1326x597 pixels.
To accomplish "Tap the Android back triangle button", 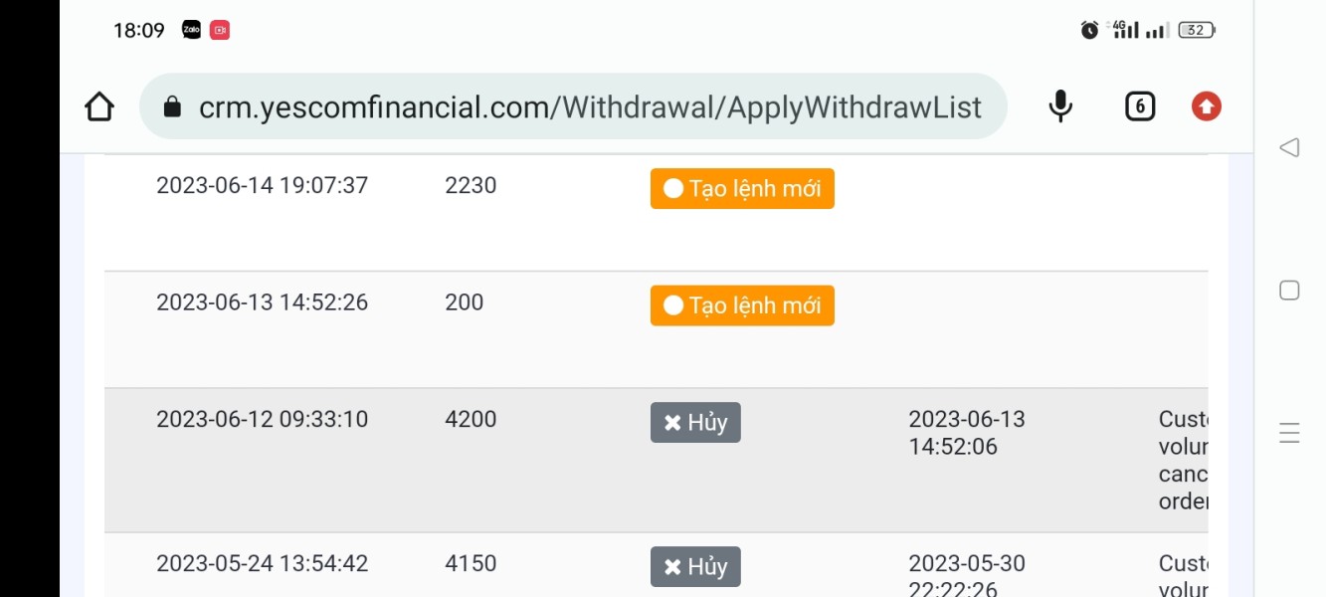I will (x=1289, y=148).
